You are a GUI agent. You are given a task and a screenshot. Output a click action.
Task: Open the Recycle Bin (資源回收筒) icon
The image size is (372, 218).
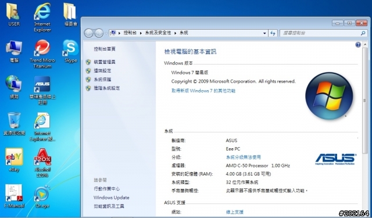[x=14, y=124]
